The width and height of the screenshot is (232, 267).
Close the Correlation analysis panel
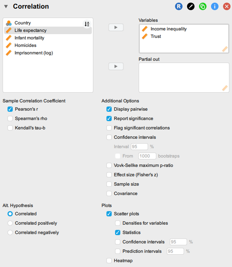point(226,6)
